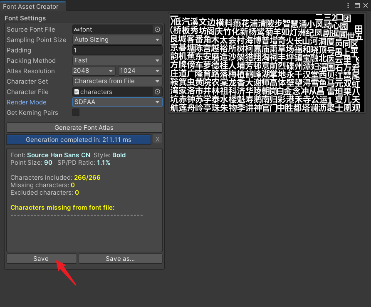Open the atlas height 1024 dropdown
The width and height of the screenshot is (371, 307).
(140, 71)
